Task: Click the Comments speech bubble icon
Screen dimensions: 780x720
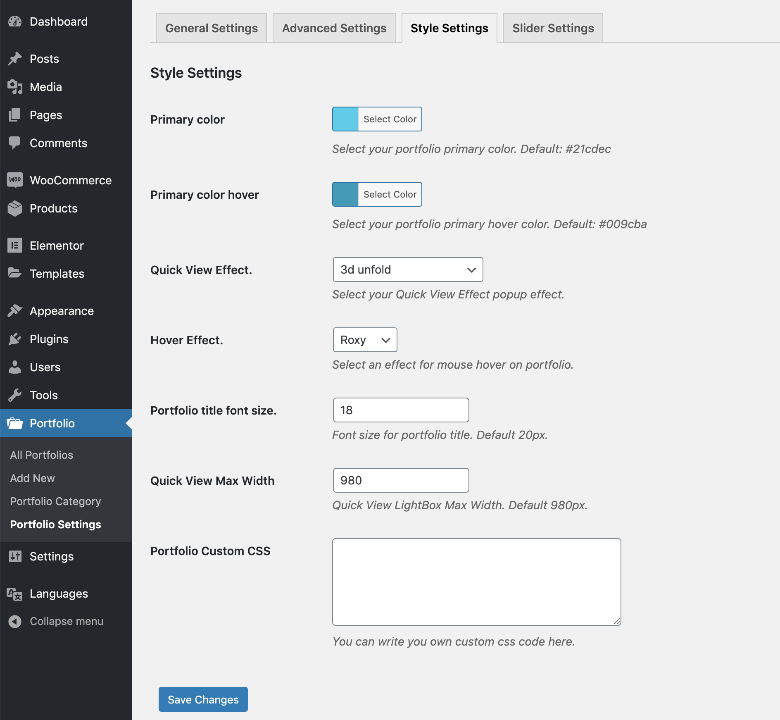Action: 15,143
